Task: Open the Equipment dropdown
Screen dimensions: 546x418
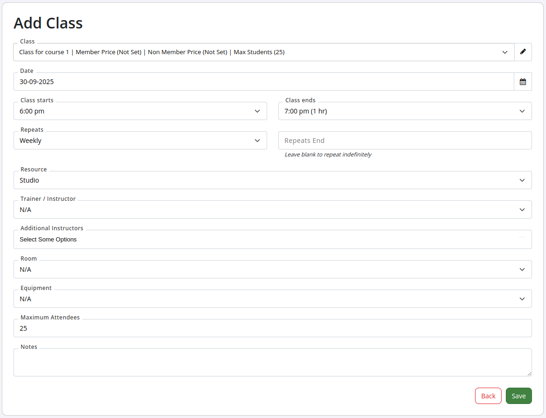Action: click(272, 299)
